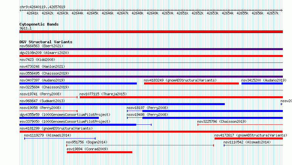The height and width of the screenshot is (165, 292).
Task: Open nssv19058 (Perry2008) label
Action: point(40,108)
